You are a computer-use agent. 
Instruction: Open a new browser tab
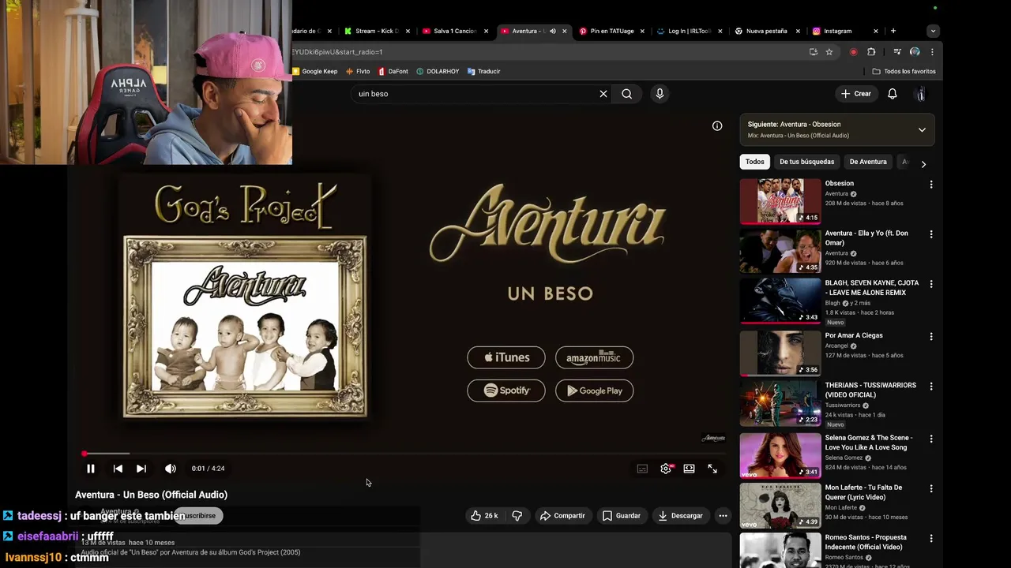point(893,31)
